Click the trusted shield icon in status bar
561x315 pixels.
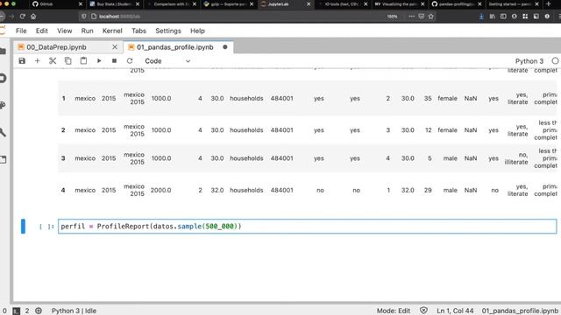pos(423,311)
